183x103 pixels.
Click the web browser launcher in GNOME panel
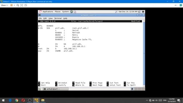[71, 11]
